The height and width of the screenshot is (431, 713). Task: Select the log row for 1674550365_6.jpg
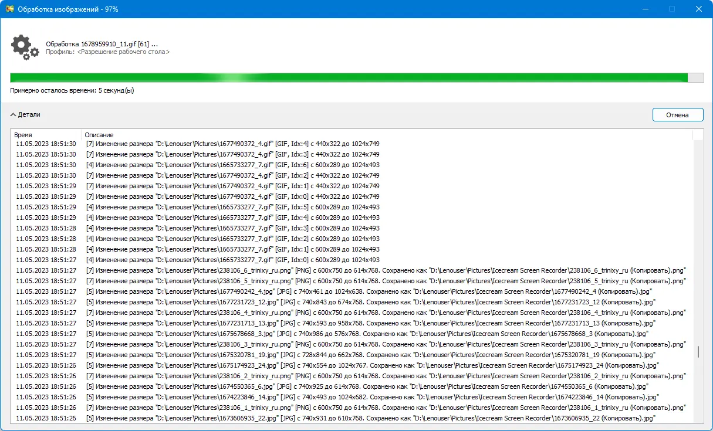point(352,386)
